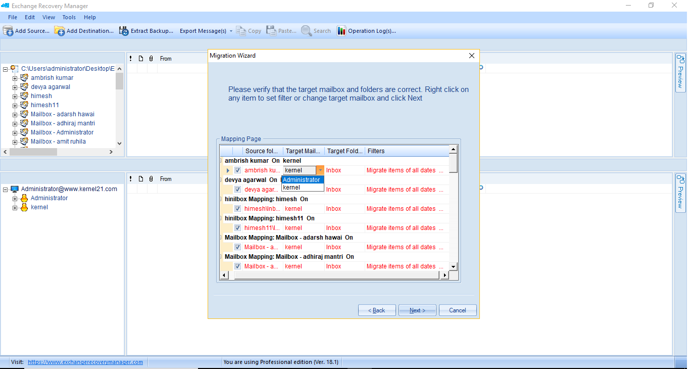The width and height of the screenshot is (690, 369).
Task: Click the devya agarwal mailbox icon
Action: [24, 87]
